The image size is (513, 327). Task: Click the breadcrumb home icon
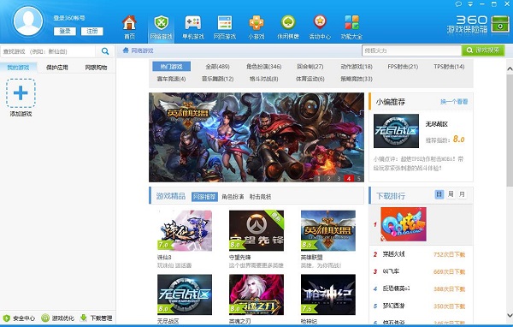[x=126, y=51]
